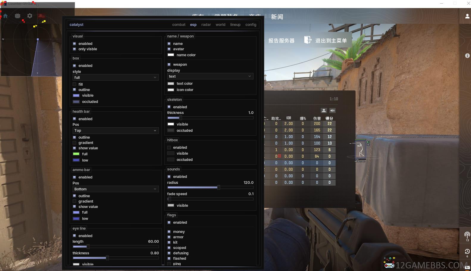Image resolution: width=471 pixels, height=271 pixels.
Task: Click the exit door icon beside 退出到主菜单
Action: click(308, 40)
